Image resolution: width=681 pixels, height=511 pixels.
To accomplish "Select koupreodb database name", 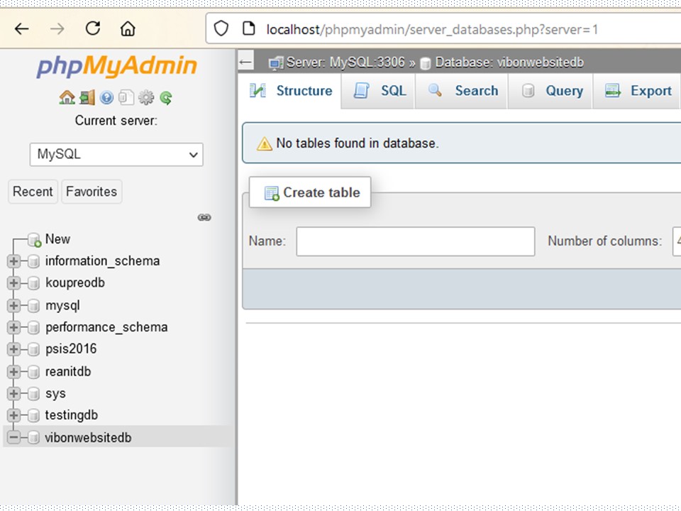I will click(x=75, y=283).
